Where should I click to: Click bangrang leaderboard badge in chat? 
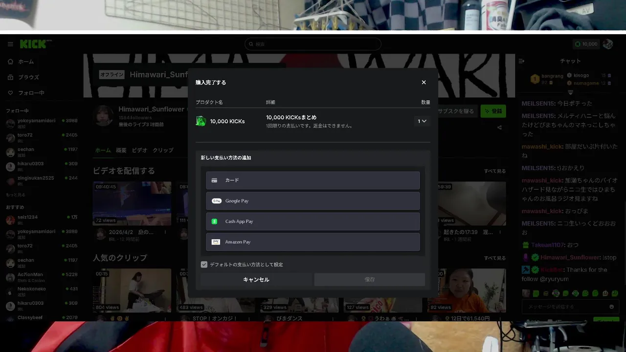tap(535, 78)
